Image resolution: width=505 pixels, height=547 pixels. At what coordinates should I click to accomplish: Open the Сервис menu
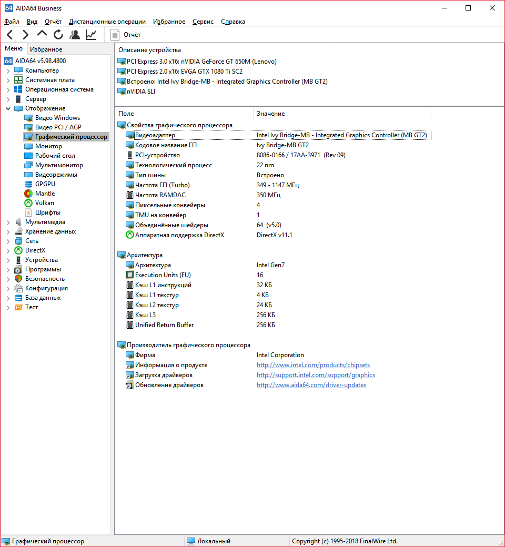pos(203,22)
